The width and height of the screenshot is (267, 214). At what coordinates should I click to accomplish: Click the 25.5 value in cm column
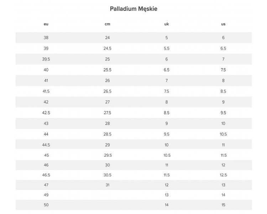point(107,70)
